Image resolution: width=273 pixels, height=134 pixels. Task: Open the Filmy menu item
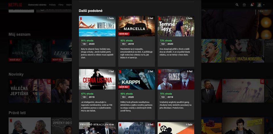[x=61, y=5]
